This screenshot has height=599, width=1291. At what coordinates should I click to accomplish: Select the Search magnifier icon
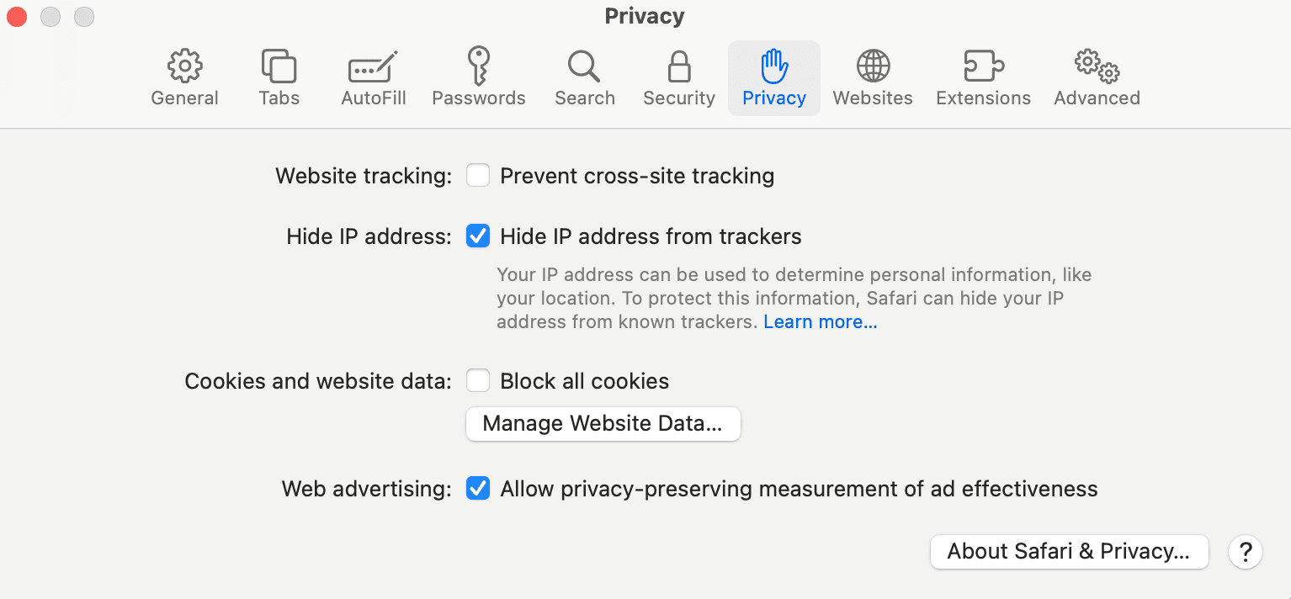coord(584,66)
